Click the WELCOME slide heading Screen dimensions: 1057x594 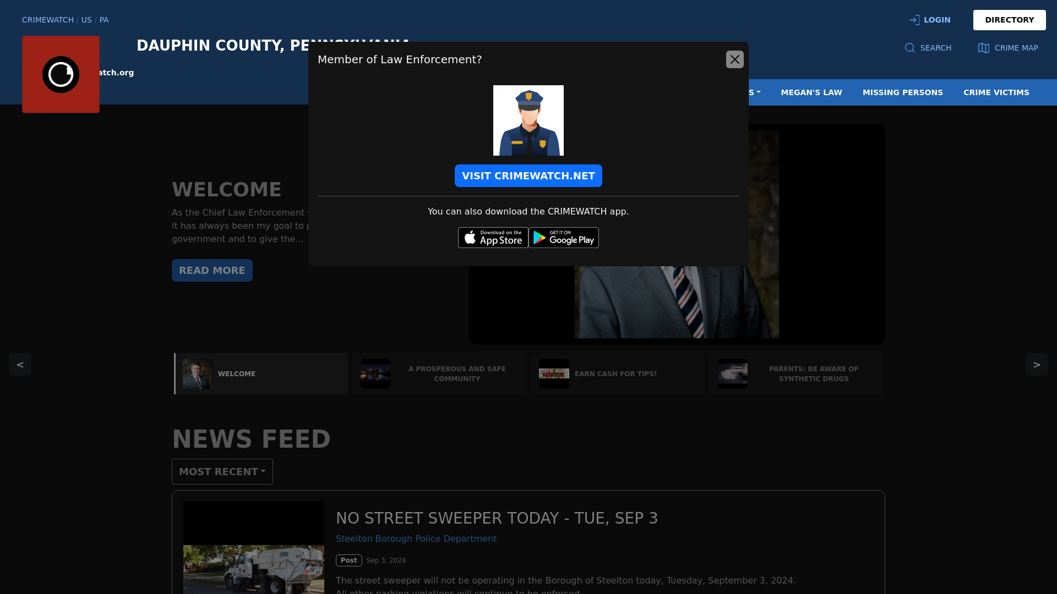click(226, 190)
